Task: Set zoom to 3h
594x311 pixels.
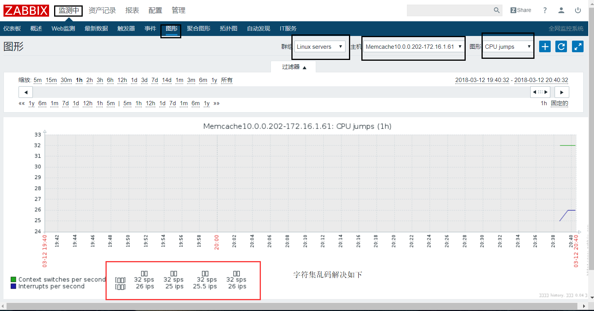Action: pyautogui.click(x=100, y=80)
